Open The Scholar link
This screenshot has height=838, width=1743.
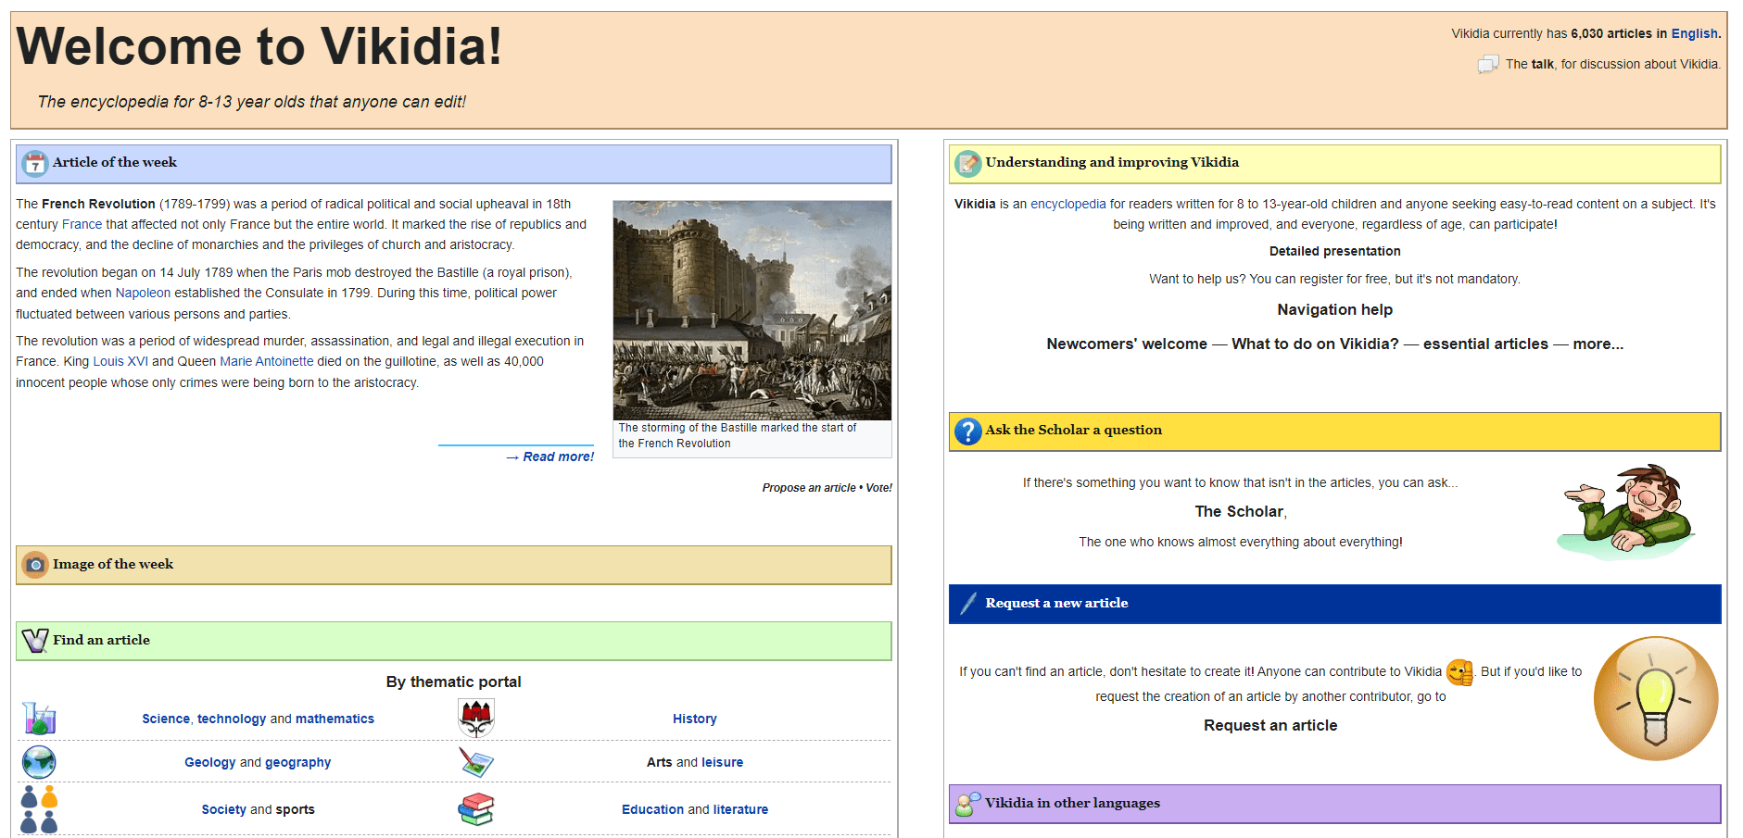[x=1240, y=511]
